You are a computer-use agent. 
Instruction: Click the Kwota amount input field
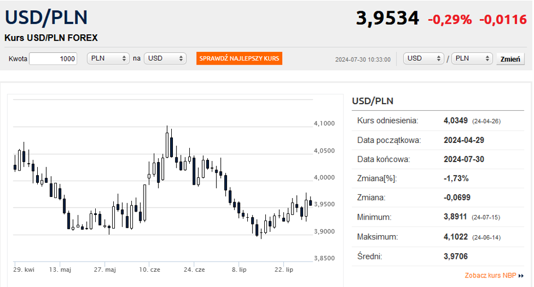coord(53,59)
